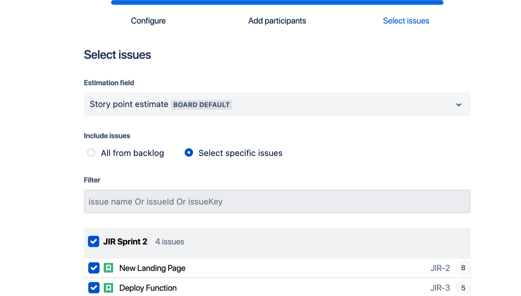
Task: Open the Select issues step
Action: point(406,21)
